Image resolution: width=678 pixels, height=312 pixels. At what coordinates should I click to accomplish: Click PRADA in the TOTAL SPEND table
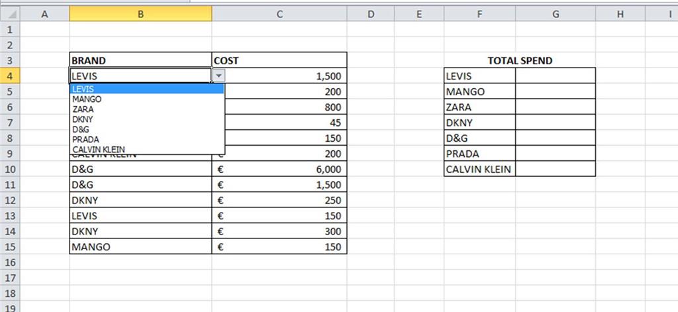coord(479,154)
